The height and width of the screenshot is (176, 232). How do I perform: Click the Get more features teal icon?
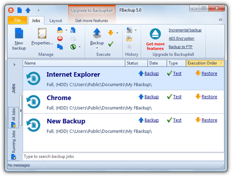point(155,34)
